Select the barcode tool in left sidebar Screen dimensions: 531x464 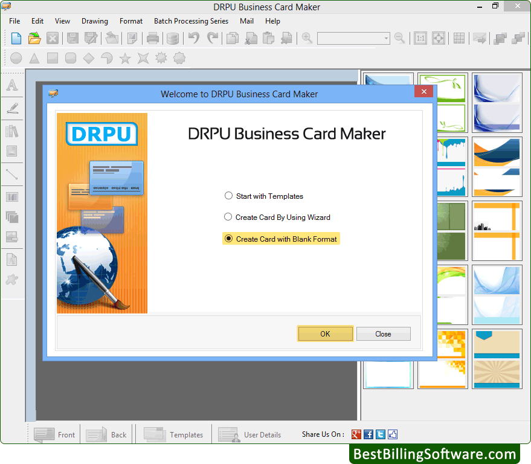[x=12, y=197]
